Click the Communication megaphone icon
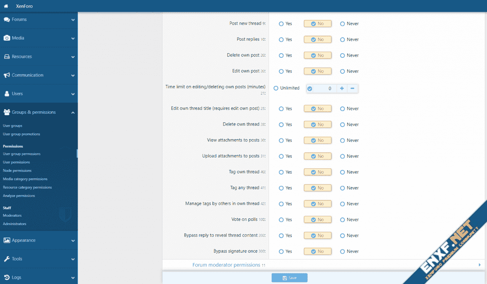Image resolution: width=487 pixels, height=284 pixels. [x=6, y=75]
